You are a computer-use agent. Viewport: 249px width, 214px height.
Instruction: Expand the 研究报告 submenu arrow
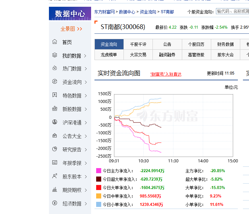click(x=86, y=150)
